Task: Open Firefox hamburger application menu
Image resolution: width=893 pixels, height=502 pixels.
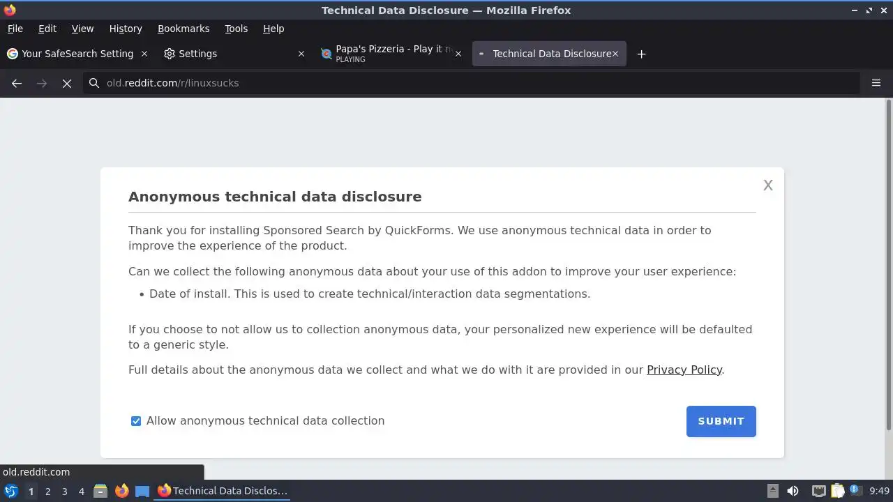Action: [x=876, y=83]
